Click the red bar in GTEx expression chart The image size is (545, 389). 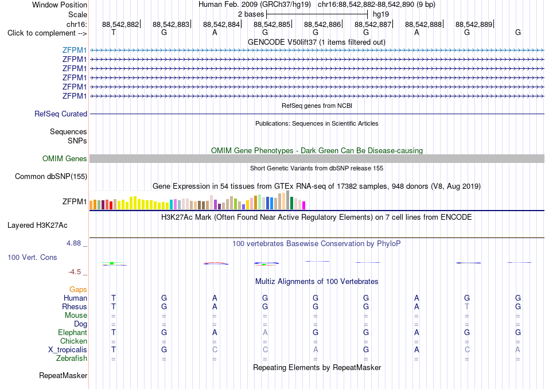coord(111,205)
